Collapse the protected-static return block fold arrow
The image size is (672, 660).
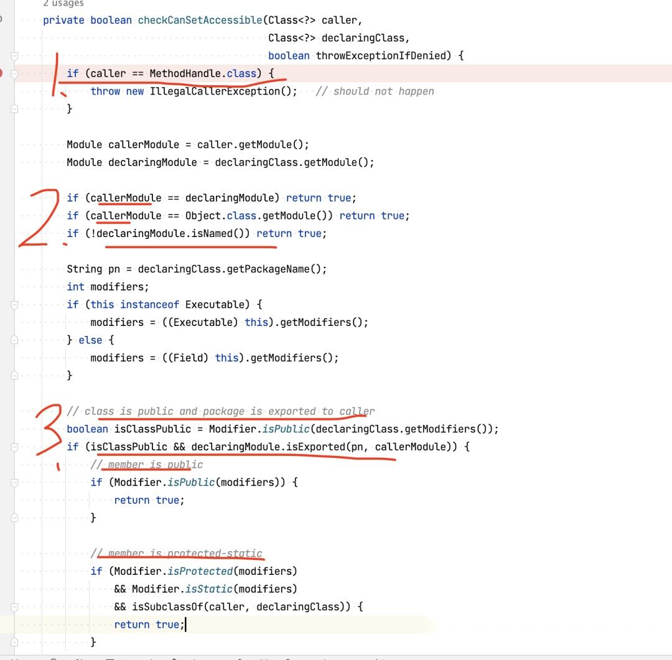point(14,607)
